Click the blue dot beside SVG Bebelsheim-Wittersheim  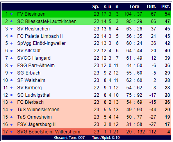11,132
